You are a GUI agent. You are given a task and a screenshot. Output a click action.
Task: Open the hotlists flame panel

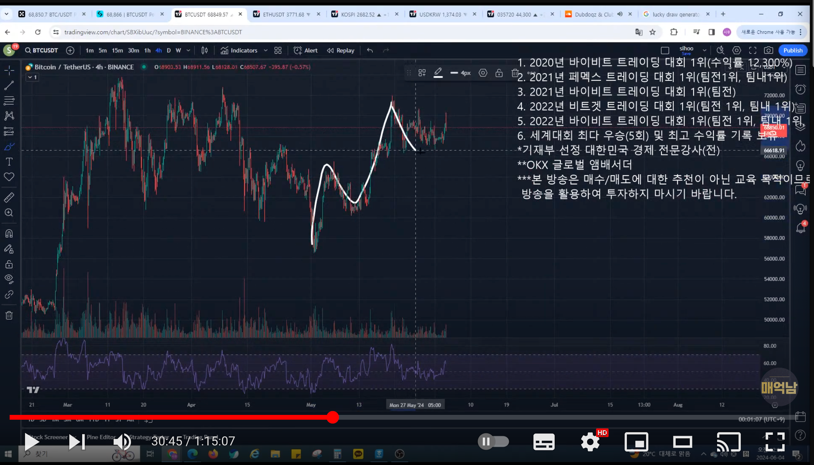[x=800, y=146]
